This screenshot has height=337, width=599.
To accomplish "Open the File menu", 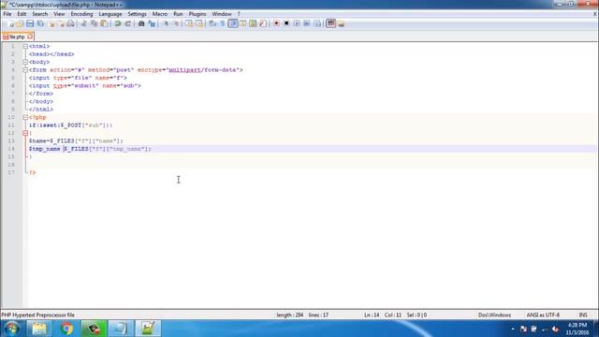I will tap(7, 14).
